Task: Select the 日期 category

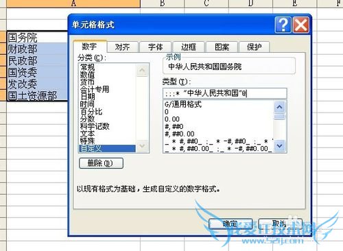Action: (107, 97)
